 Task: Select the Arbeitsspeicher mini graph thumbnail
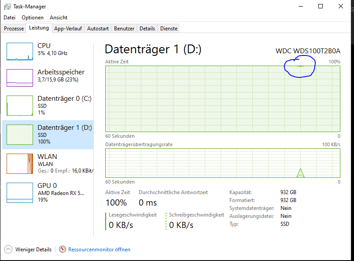[20, 78]
